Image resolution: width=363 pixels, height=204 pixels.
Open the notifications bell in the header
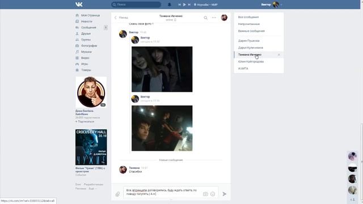pos(169,5)
